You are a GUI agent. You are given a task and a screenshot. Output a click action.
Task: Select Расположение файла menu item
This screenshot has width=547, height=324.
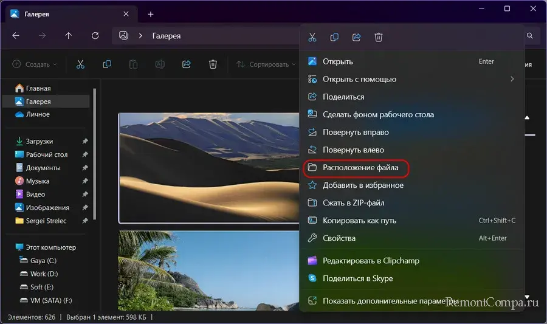coord(360,167)
